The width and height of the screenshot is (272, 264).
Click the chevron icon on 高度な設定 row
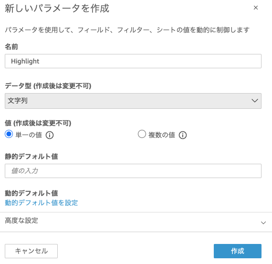coord(263,222)
